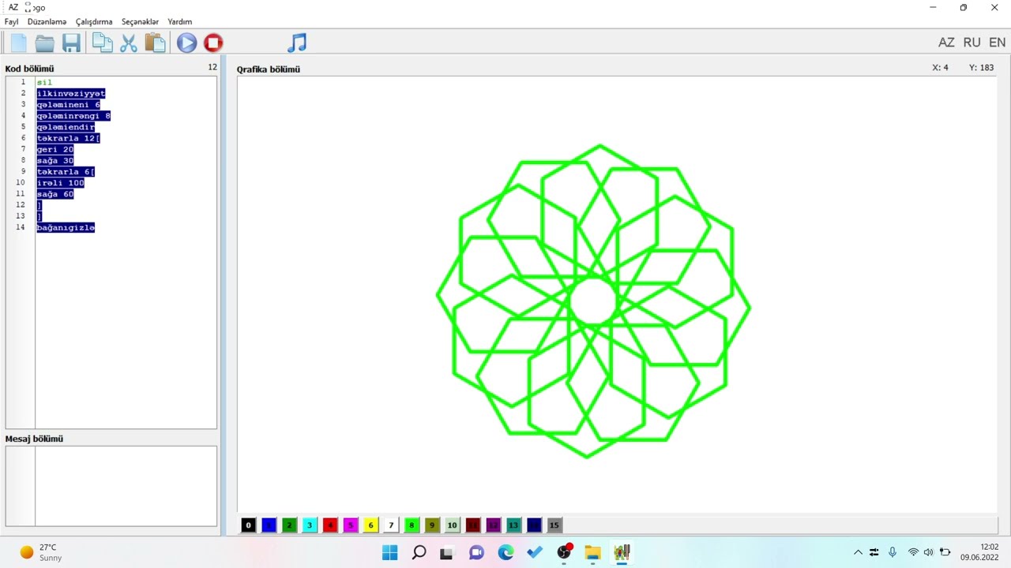Open the Fayl menu
Image resolution: width=1011 pixels, height=568 pixels.
pyautogui.click(x=11, y=22)
